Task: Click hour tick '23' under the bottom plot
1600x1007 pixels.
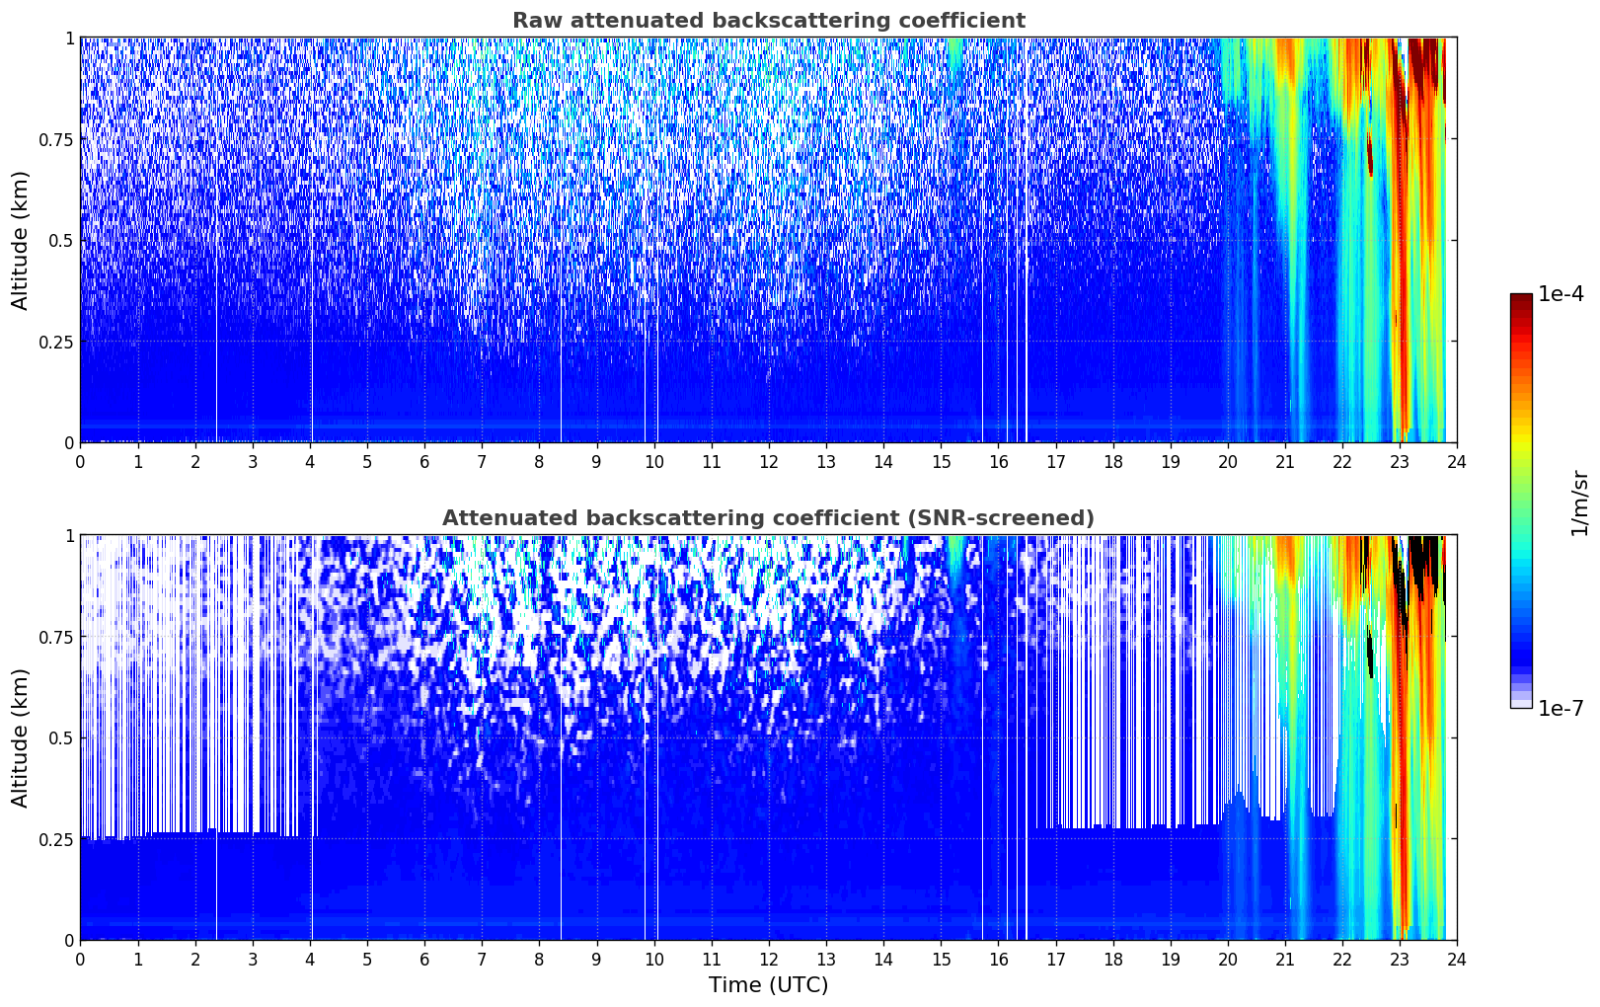Action: coord(1400,959)
